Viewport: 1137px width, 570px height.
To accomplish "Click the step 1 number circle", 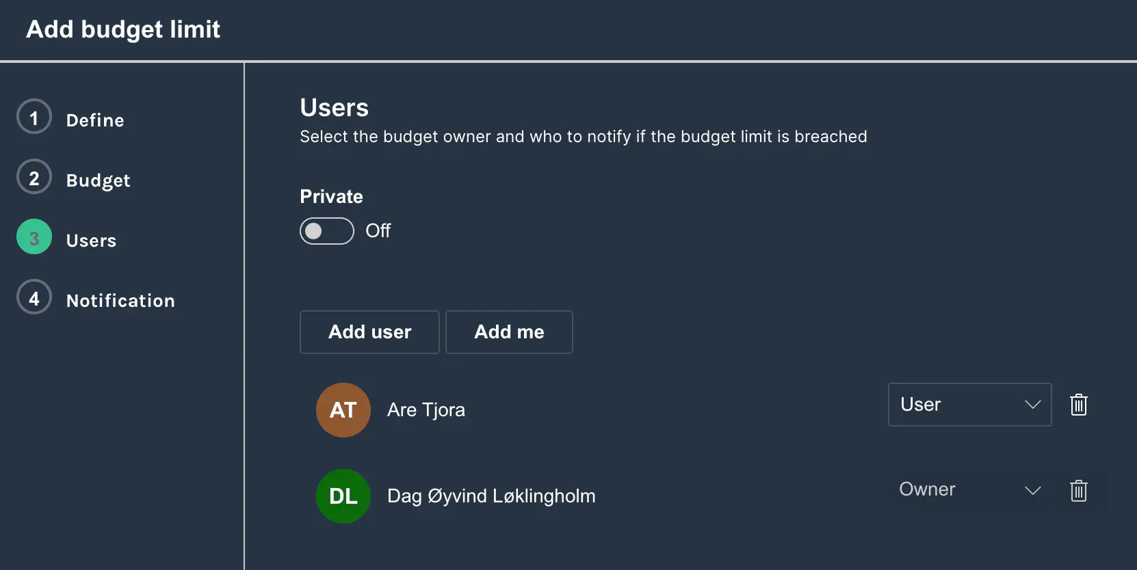I will (x=34, y=117).
